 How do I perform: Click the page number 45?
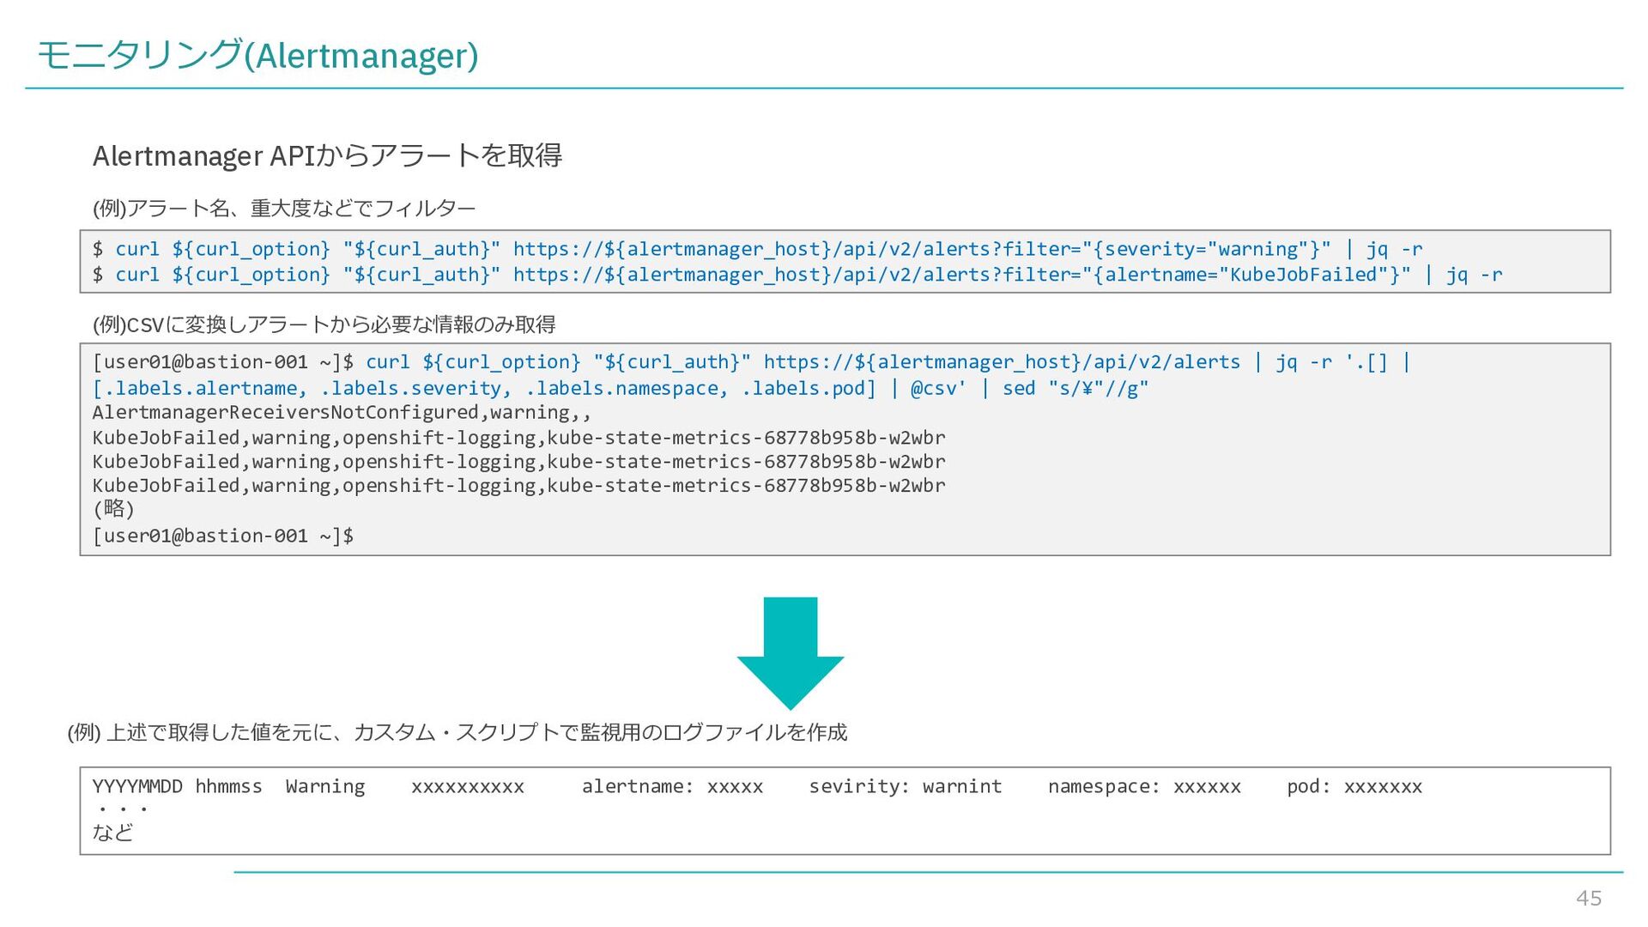(x=1589, y=898)
